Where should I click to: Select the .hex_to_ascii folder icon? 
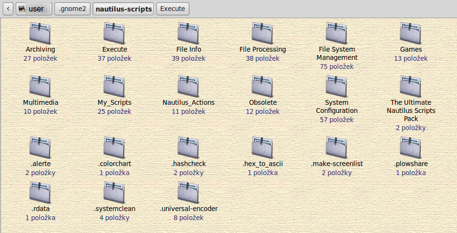point(262,147)
